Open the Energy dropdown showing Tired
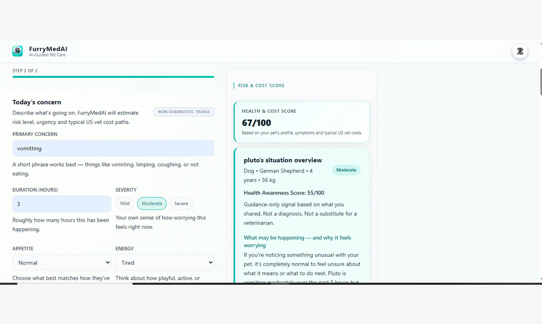 [x=165, y=263]
